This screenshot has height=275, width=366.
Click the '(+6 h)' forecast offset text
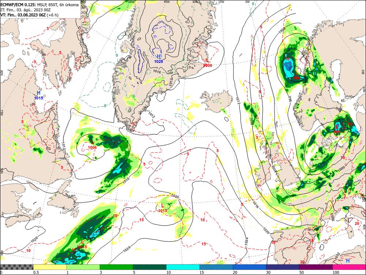52,15
